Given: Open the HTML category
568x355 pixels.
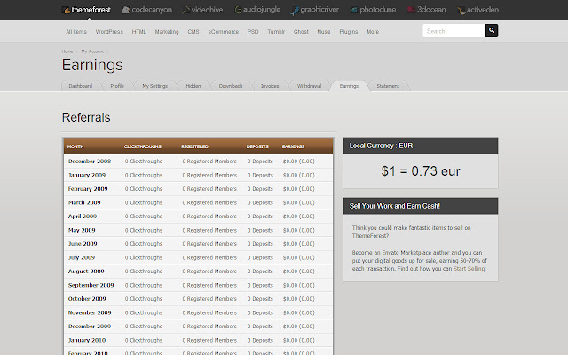Looking at the screenshot, I should (x=139, y=32).
